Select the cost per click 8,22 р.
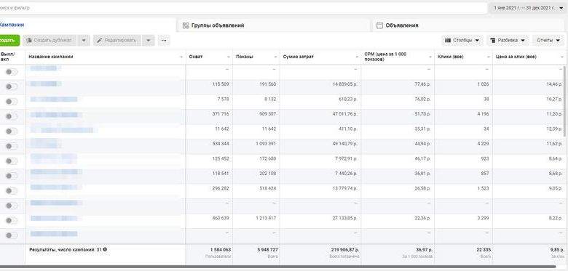568x271 pixels. pyautogui.click(x=556, y=218)
